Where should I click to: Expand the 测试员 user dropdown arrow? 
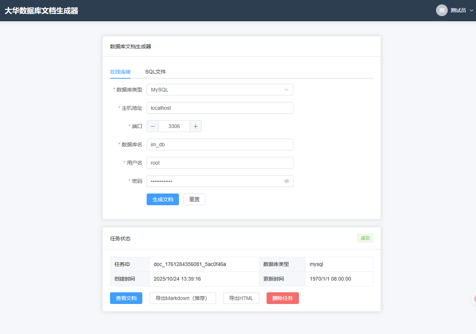coord(472,10)
